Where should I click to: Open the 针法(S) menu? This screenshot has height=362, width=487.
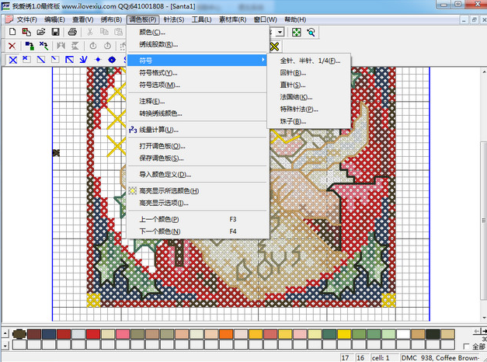174,19
